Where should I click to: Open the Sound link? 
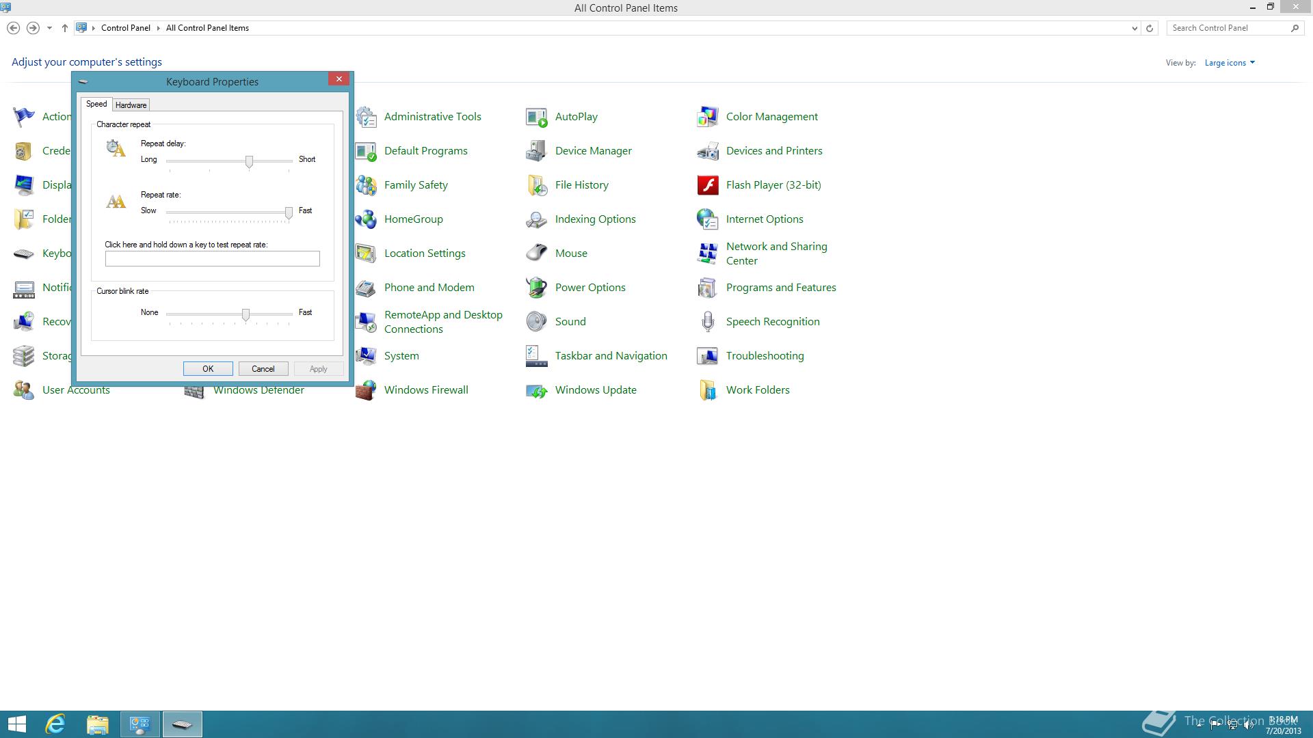(570, 322)
